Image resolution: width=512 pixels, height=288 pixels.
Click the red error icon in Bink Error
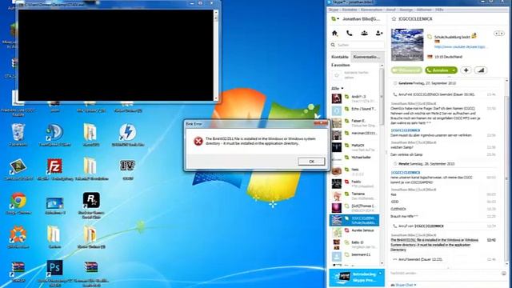[198, 141]
